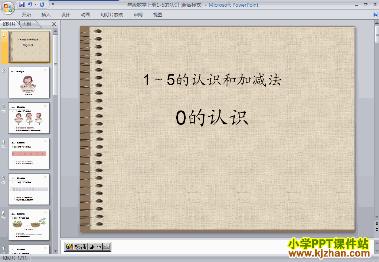Expand the undo history dropdown arrow

click(x=35, y=4)
